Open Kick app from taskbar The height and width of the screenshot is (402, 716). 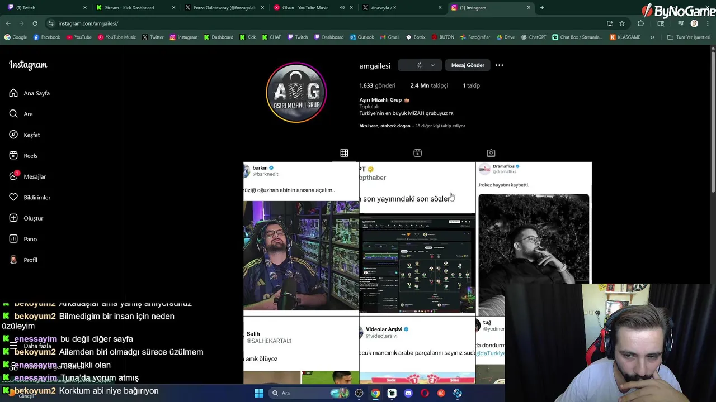[392, 393]
